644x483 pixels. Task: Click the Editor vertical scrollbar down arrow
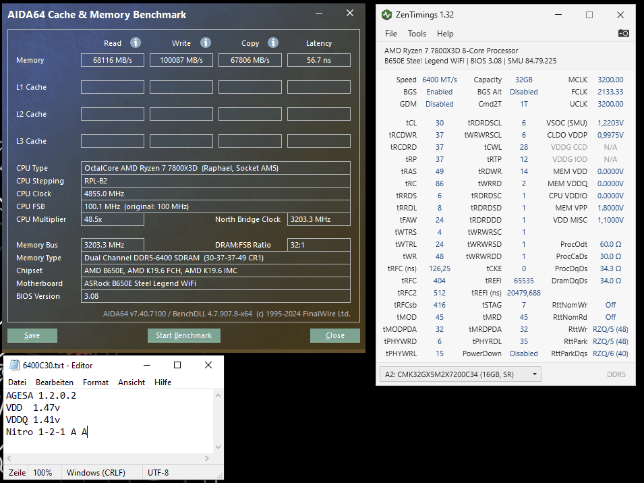tap(218, 447)
